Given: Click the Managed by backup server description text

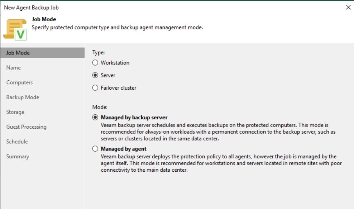Looking at the screenshot, I should pos(218,132).
